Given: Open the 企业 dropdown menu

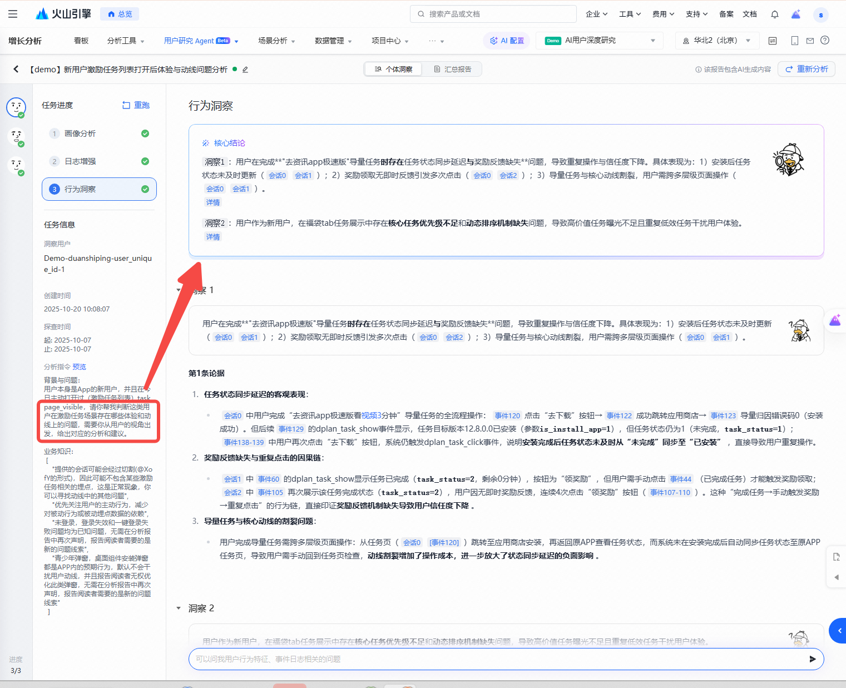Looking at the screenshot, I should [596, 14].
